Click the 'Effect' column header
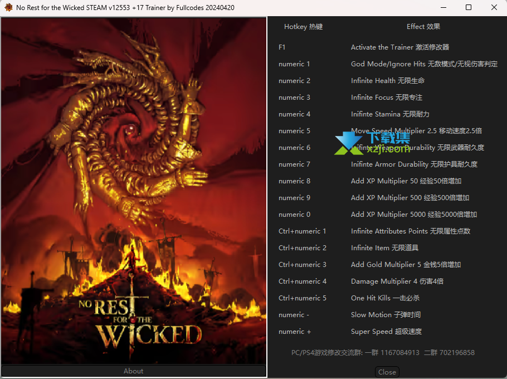Image resolution: width=507 pixels, height=379 pixels. (x=423, y=27)
